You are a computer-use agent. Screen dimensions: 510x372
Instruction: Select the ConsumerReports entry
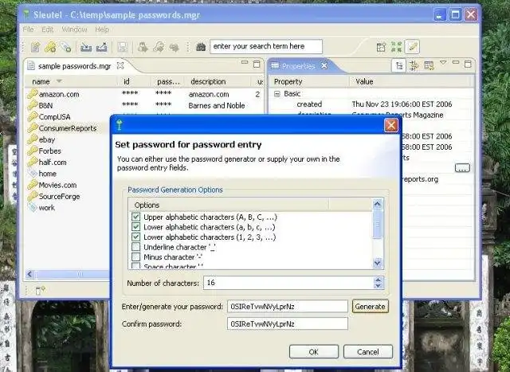tap(68, 128)
